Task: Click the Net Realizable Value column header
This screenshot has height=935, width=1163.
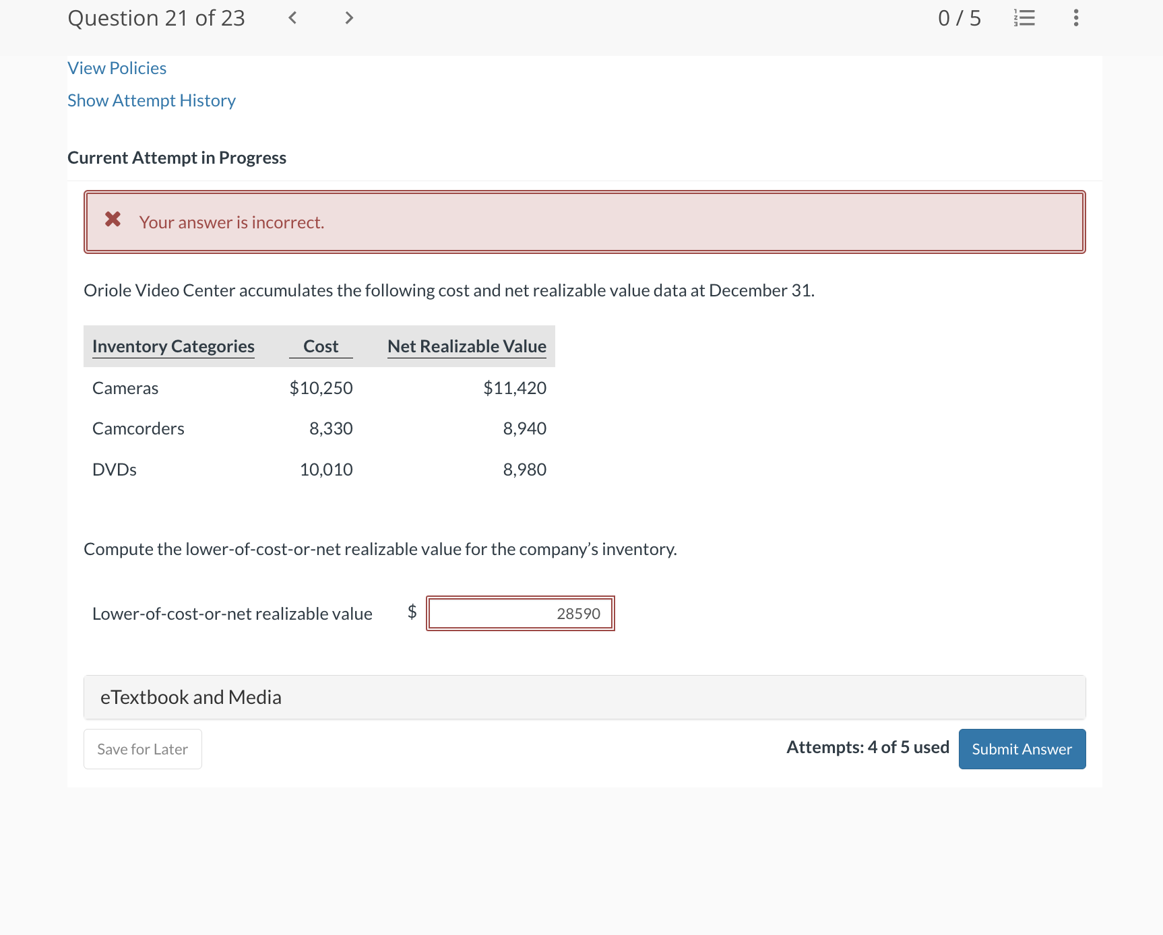Action: (x=467, y=346)
